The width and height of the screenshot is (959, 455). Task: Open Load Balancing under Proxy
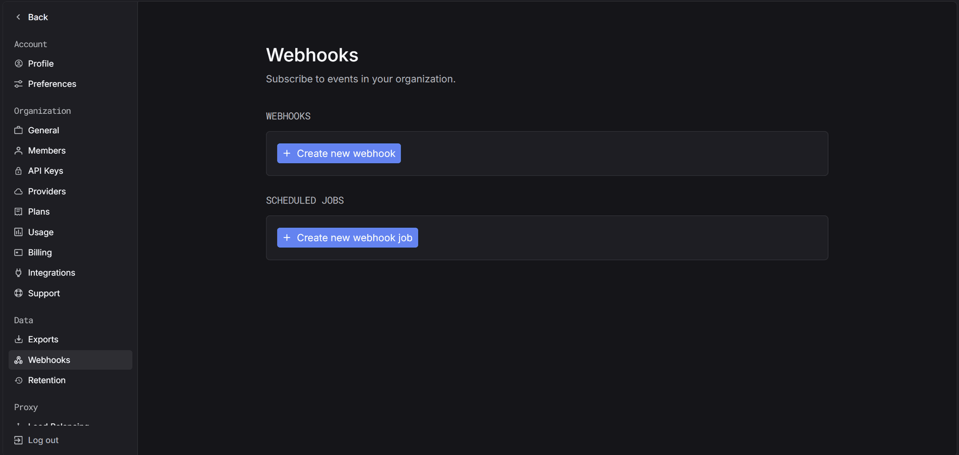click(x=58, y=425)
